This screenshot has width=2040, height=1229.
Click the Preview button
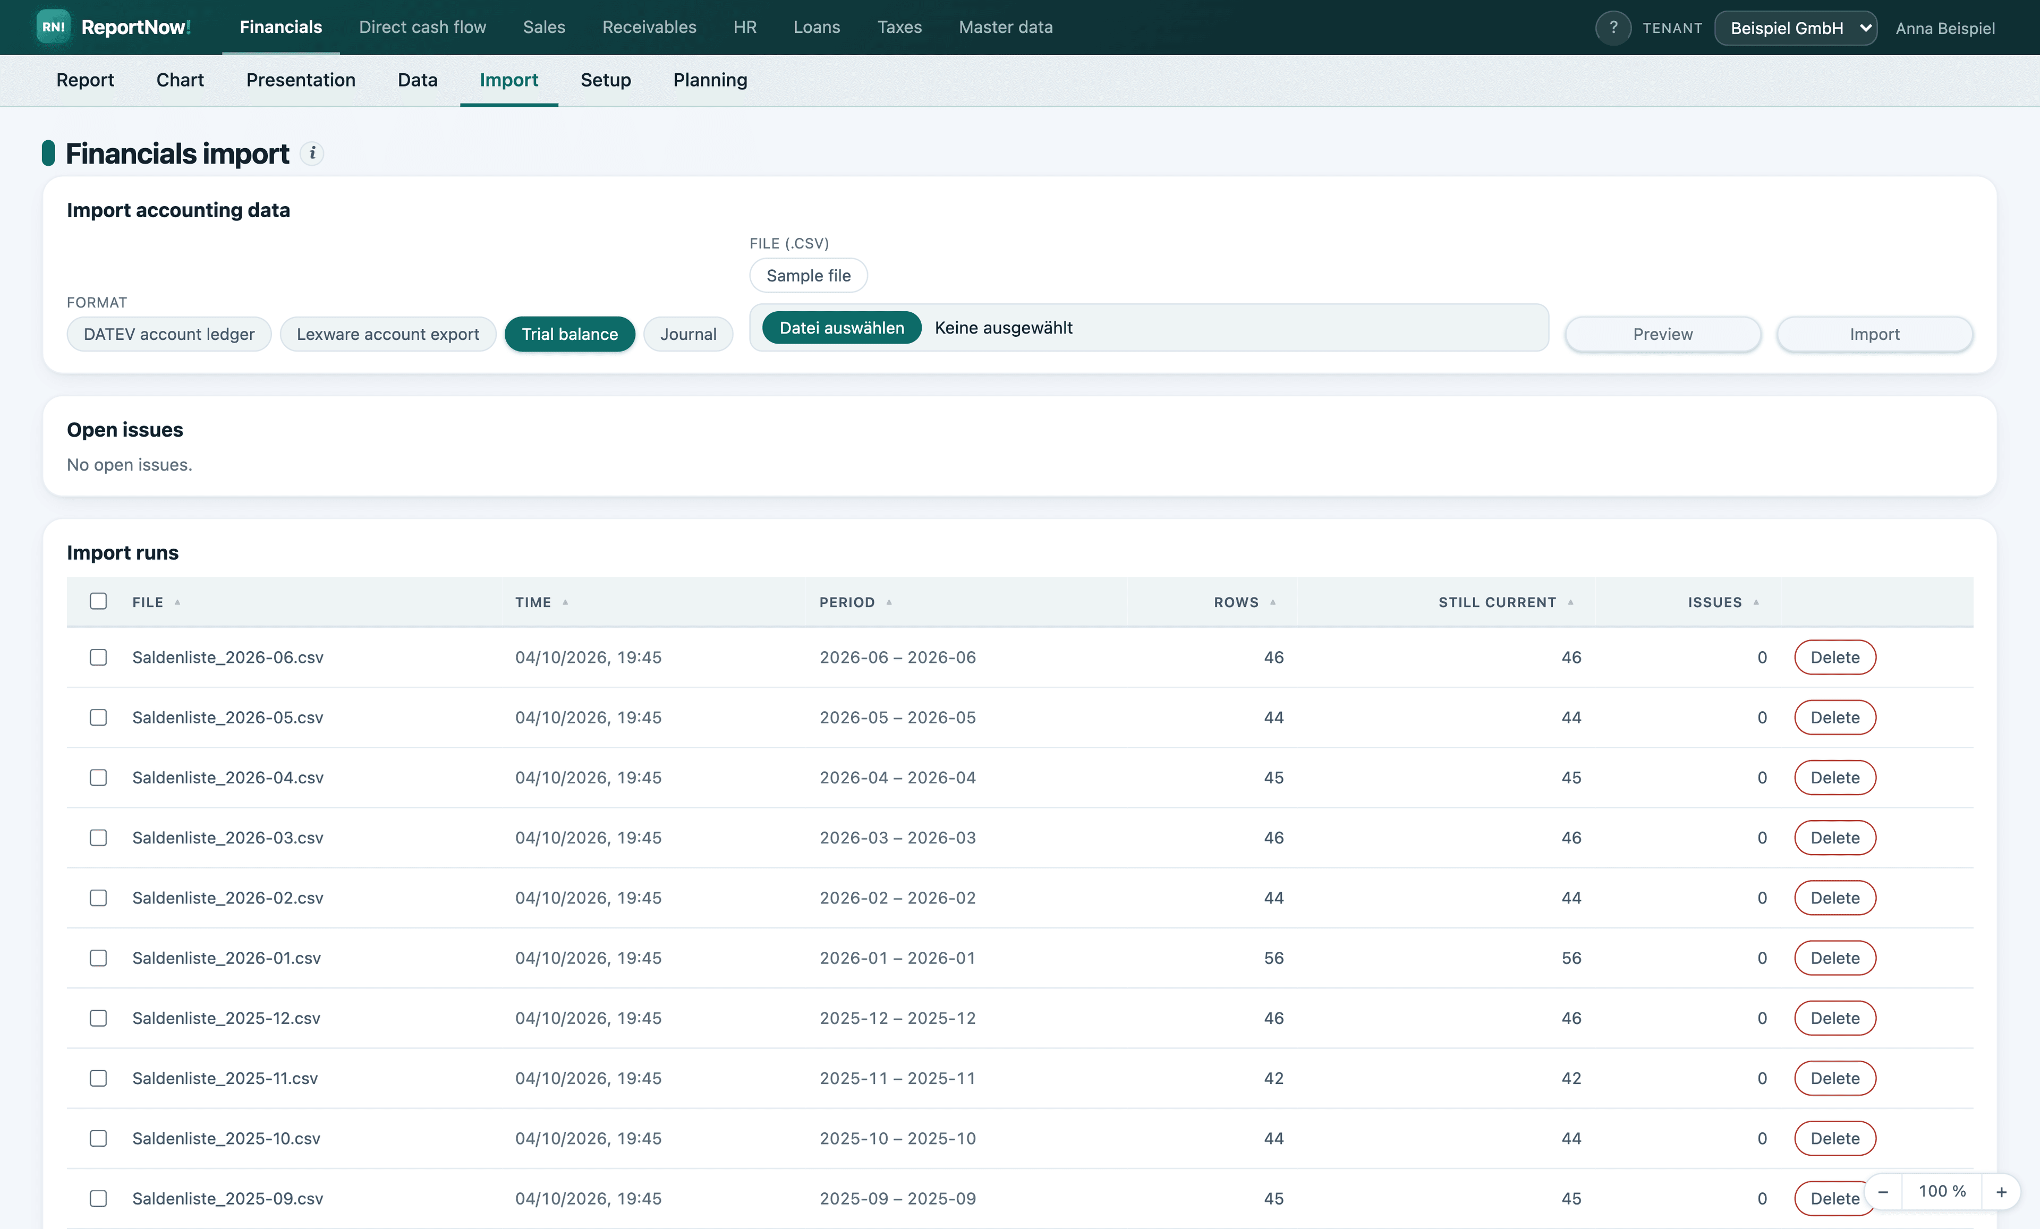tap(1662, 335)
